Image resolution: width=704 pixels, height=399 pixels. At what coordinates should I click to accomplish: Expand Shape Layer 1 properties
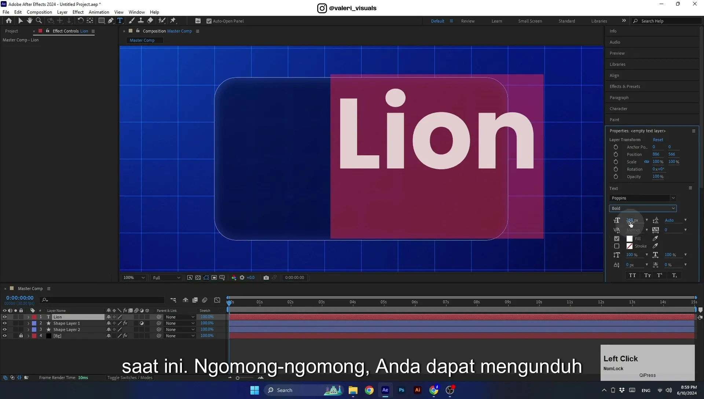[28, 323]
